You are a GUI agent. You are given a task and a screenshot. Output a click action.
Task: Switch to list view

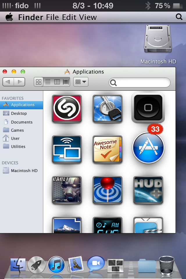point(48,82)
